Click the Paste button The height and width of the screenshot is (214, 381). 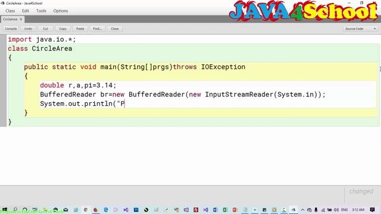(x=80, y=29)
